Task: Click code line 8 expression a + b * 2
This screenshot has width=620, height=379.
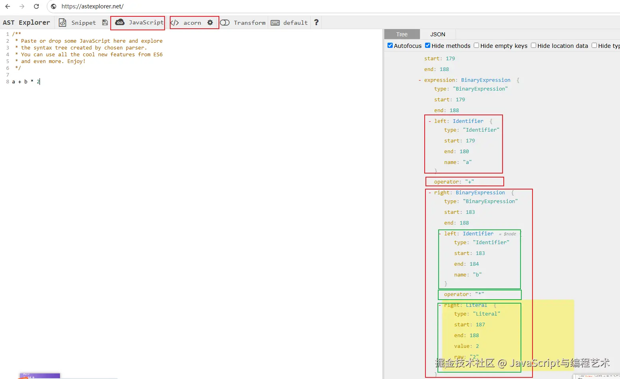Action: pos(26,82)
